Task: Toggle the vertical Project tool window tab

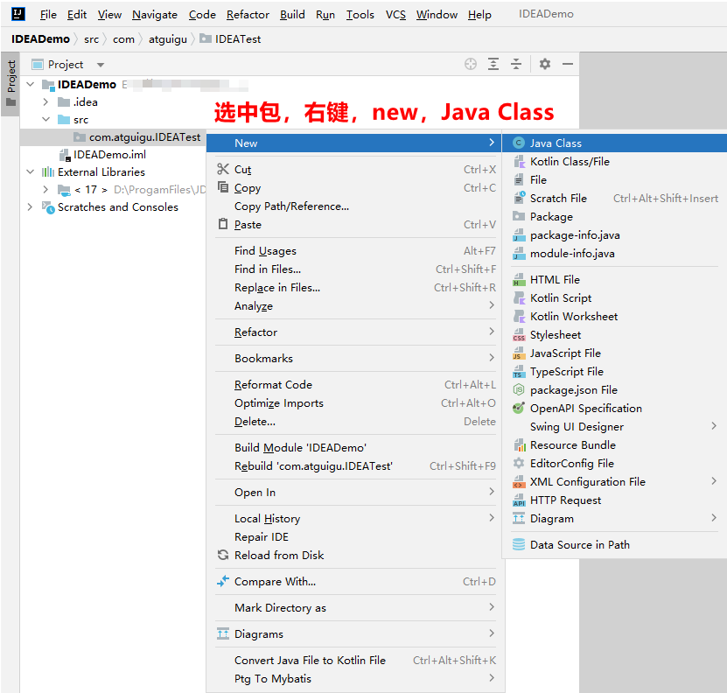Action: (x=10, y=83)
